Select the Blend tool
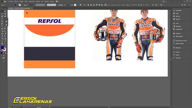 5,36
